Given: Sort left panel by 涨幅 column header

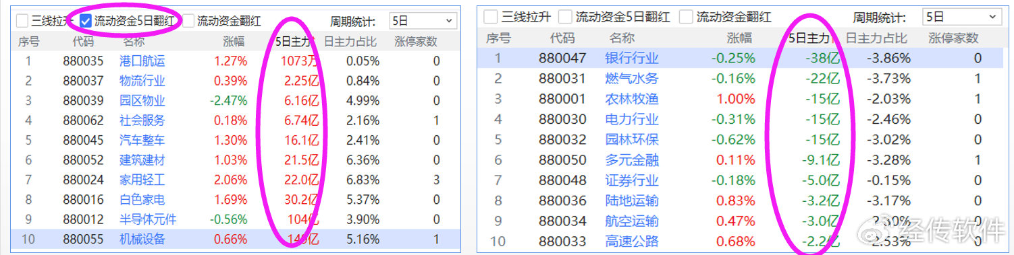Looking at the screenshot, I should point(234,42).
